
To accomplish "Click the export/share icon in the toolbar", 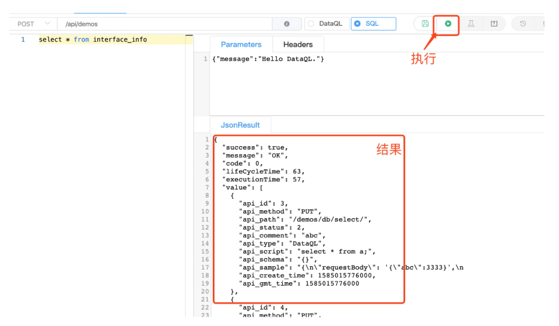I will tap(494, 24).
